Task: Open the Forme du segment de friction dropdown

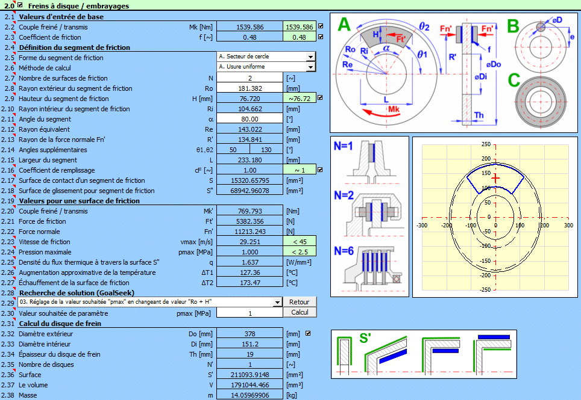Action: coord(311,57)
